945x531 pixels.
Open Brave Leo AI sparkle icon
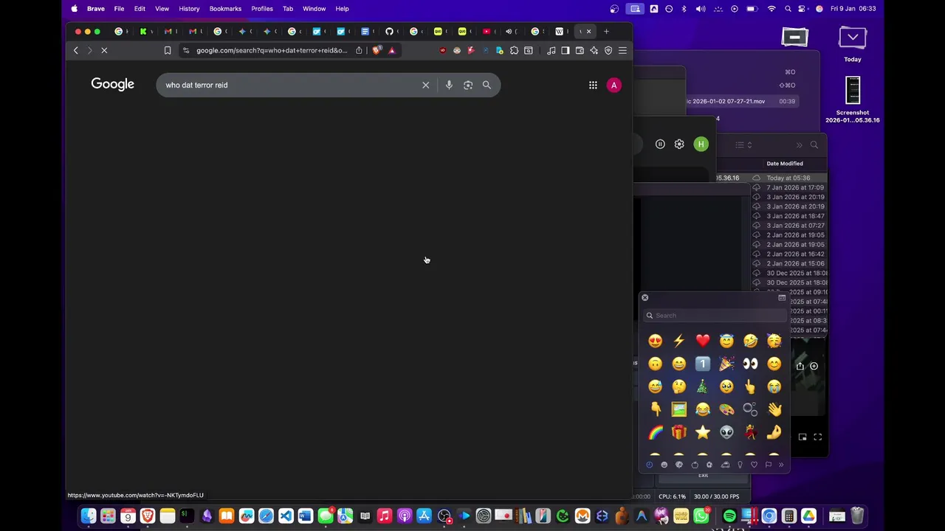click(x=594, y=50)
